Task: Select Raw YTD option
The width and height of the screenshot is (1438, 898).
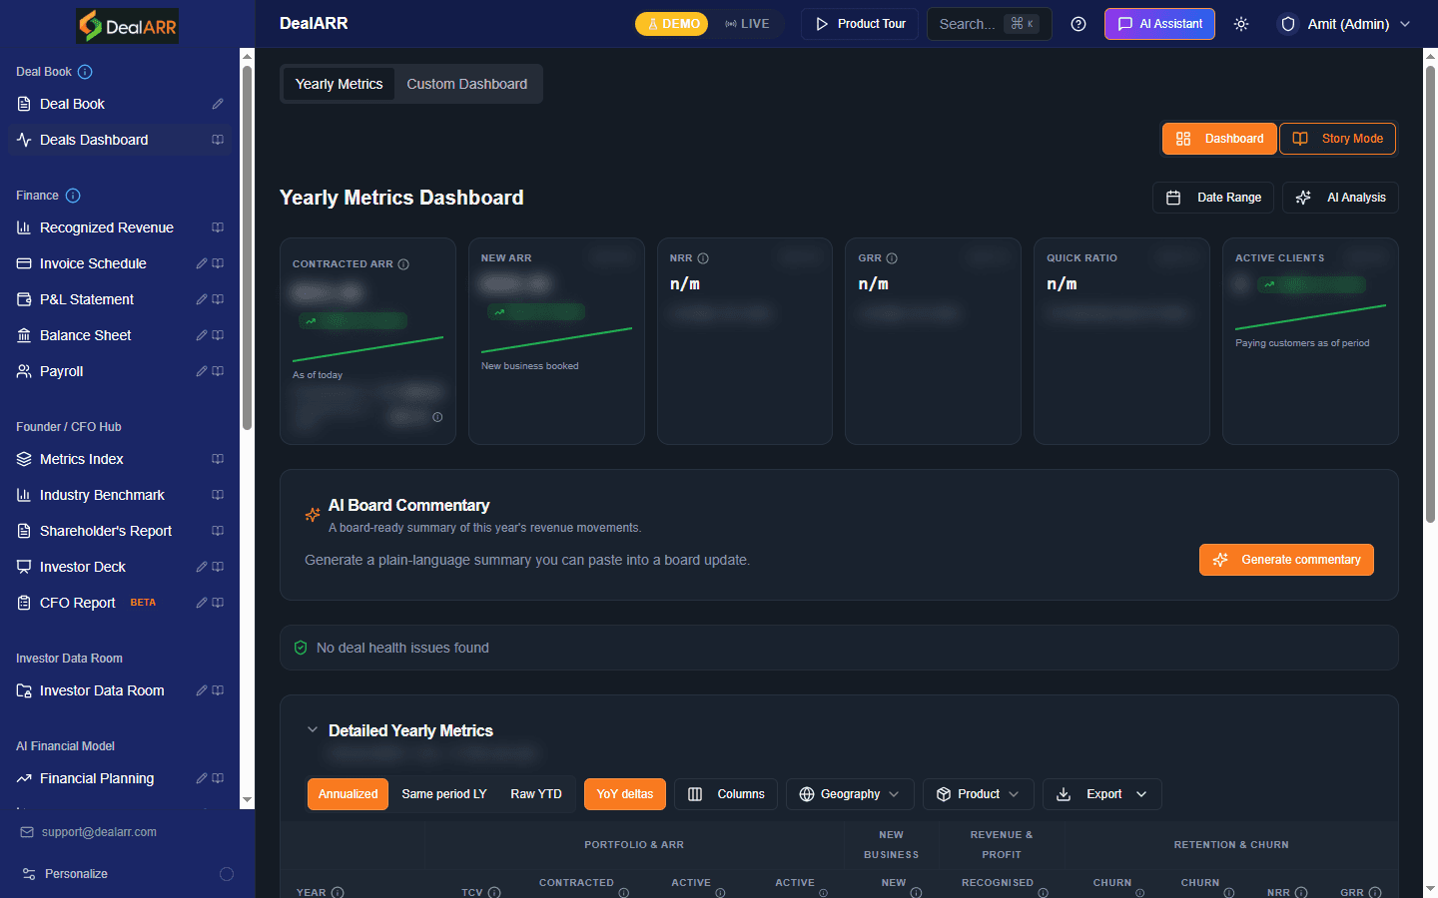Action: click(x=536, y=794)
